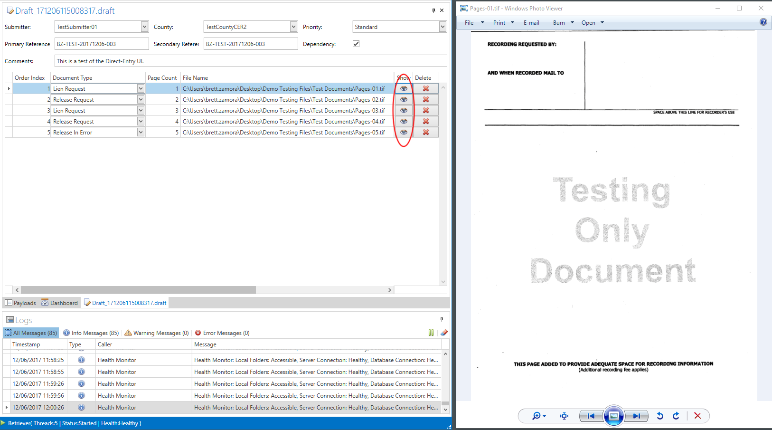The image size is (772, 430).
Task: Open the File menu in Photo Viewer
Action: [469, 23]
